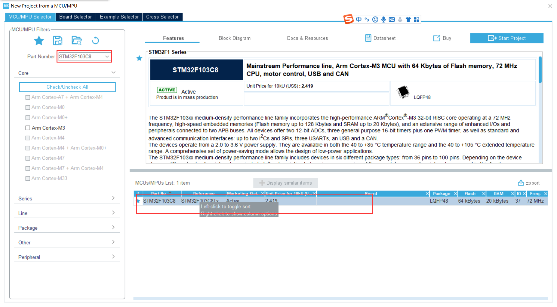Click the load saved search folder icon
Screen dimensions: 557x307
tap(77, 40)
